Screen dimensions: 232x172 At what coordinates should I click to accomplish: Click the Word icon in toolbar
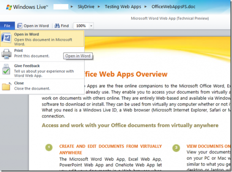(20, 26)
